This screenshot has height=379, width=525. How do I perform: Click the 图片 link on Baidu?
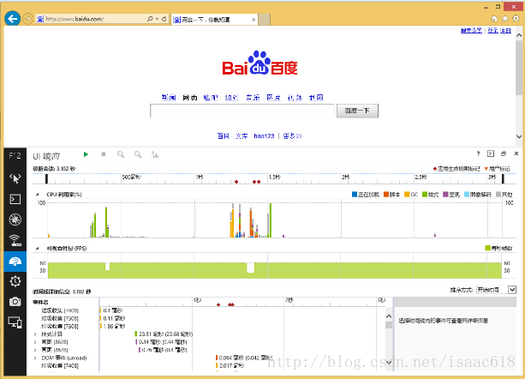[x=273, y=98]
